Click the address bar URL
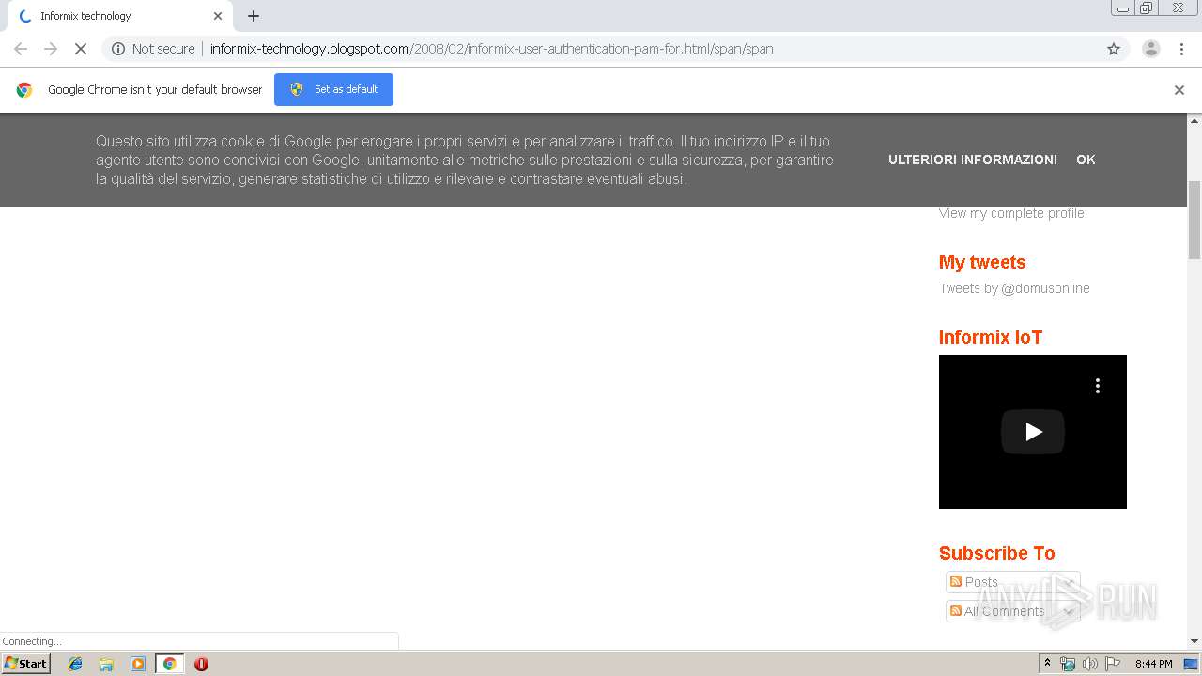 click(x=491, y=49)
